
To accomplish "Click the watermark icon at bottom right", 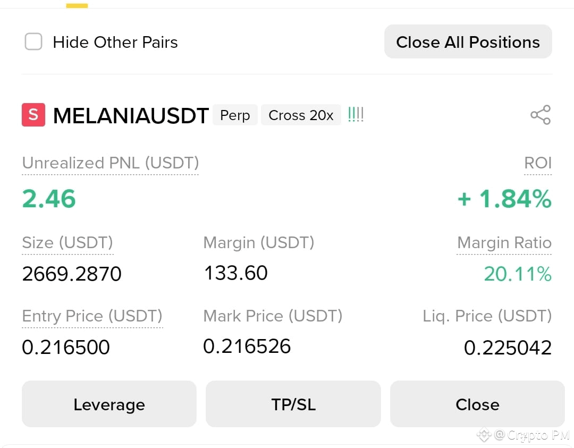I will point(483,435).
